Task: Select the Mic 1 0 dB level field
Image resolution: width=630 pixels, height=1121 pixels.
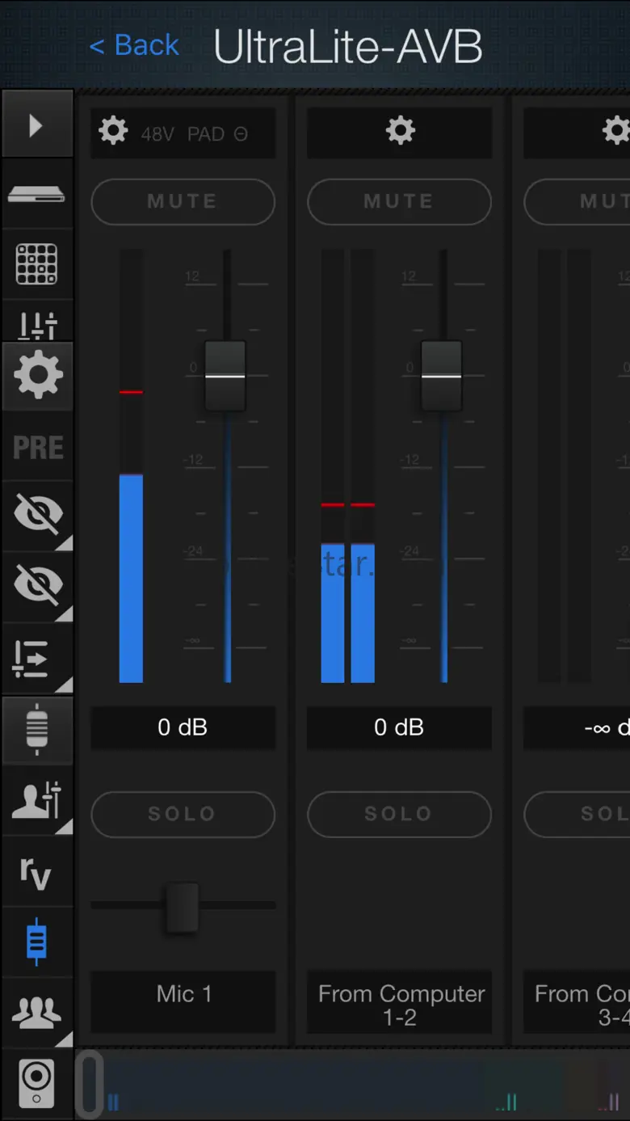Action: point(183,727)
